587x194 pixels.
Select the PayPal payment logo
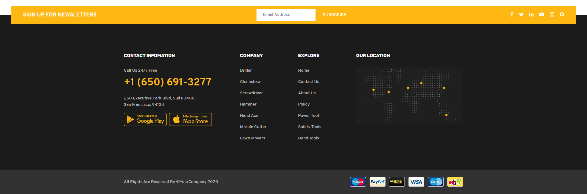click(377, 182)
